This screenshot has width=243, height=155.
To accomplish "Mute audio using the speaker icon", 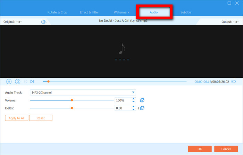I will pos(233,81).
